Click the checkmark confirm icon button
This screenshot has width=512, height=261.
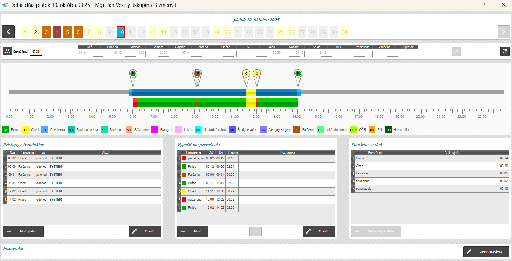pos(456,51)
